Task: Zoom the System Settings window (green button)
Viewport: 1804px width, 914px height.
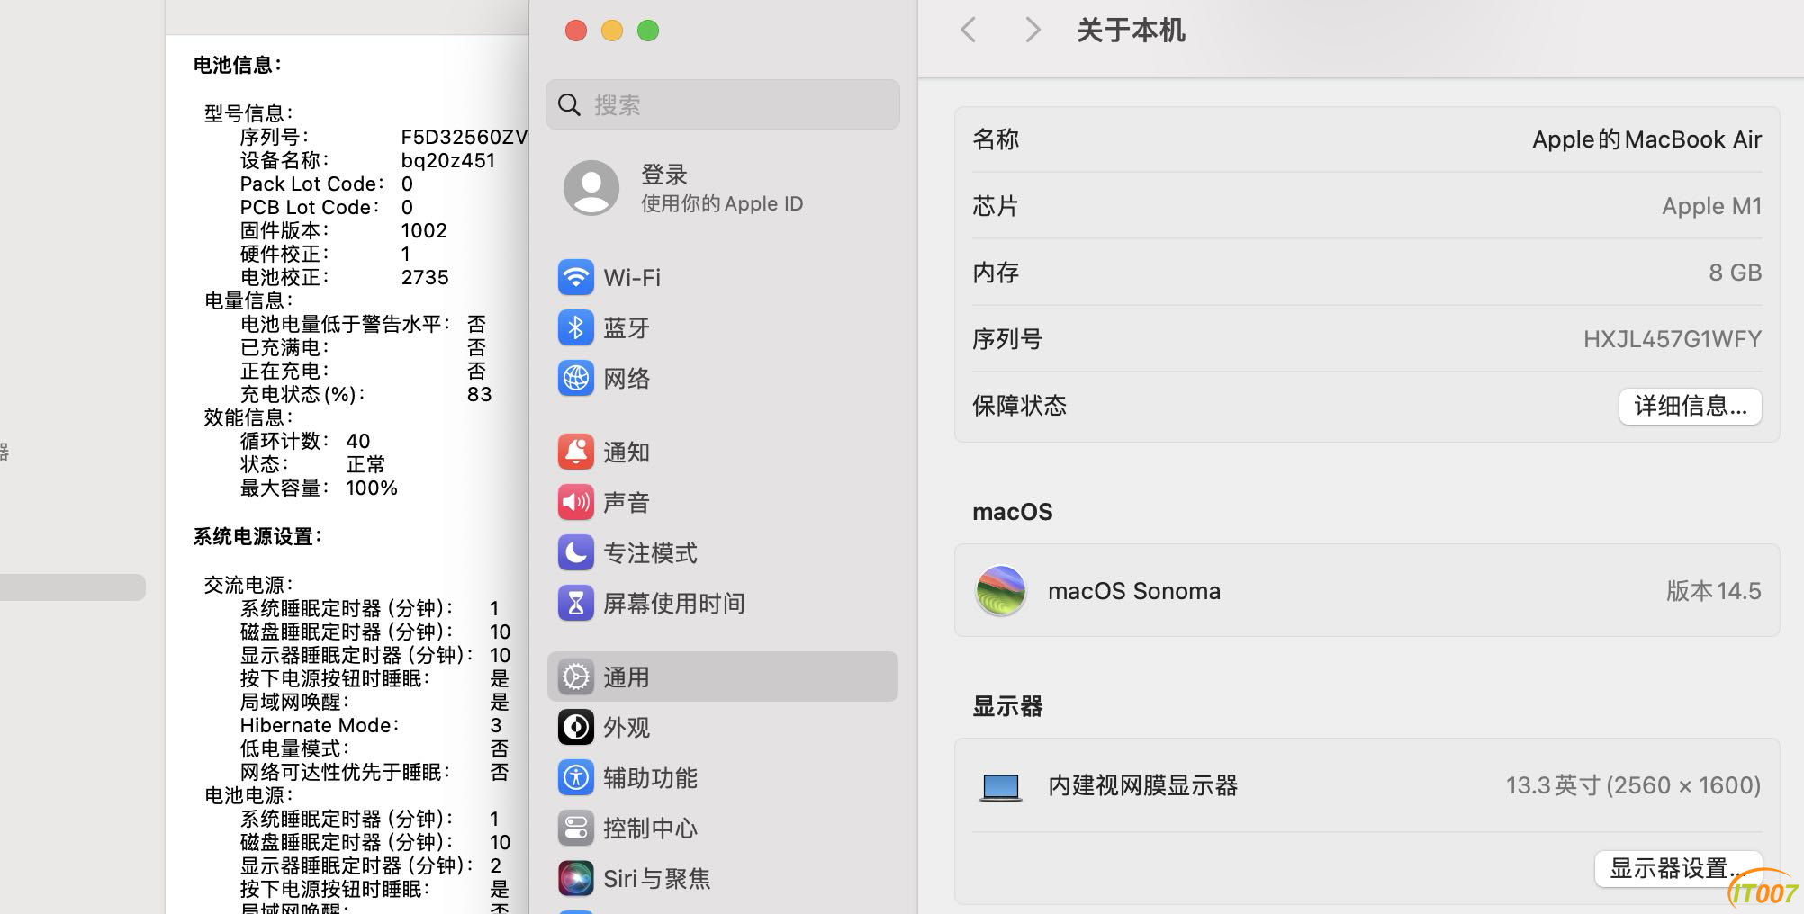Action: click(648, 31)
